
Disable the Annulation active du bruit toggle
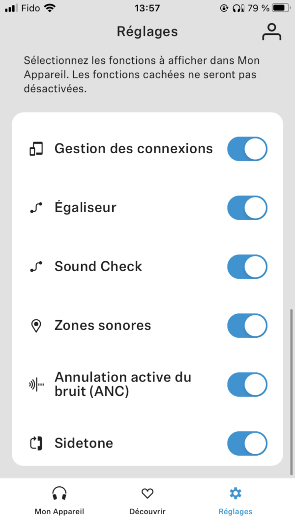[x=247, y=385]
